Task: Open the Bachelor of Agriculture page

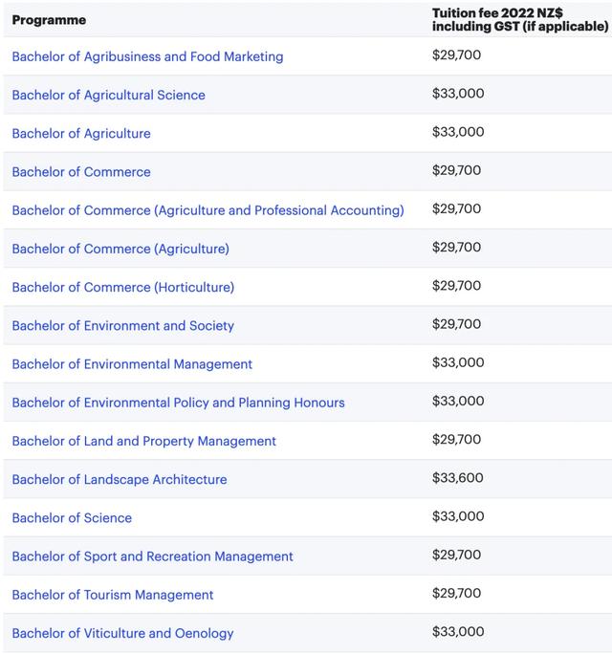Action: (81, 133)
